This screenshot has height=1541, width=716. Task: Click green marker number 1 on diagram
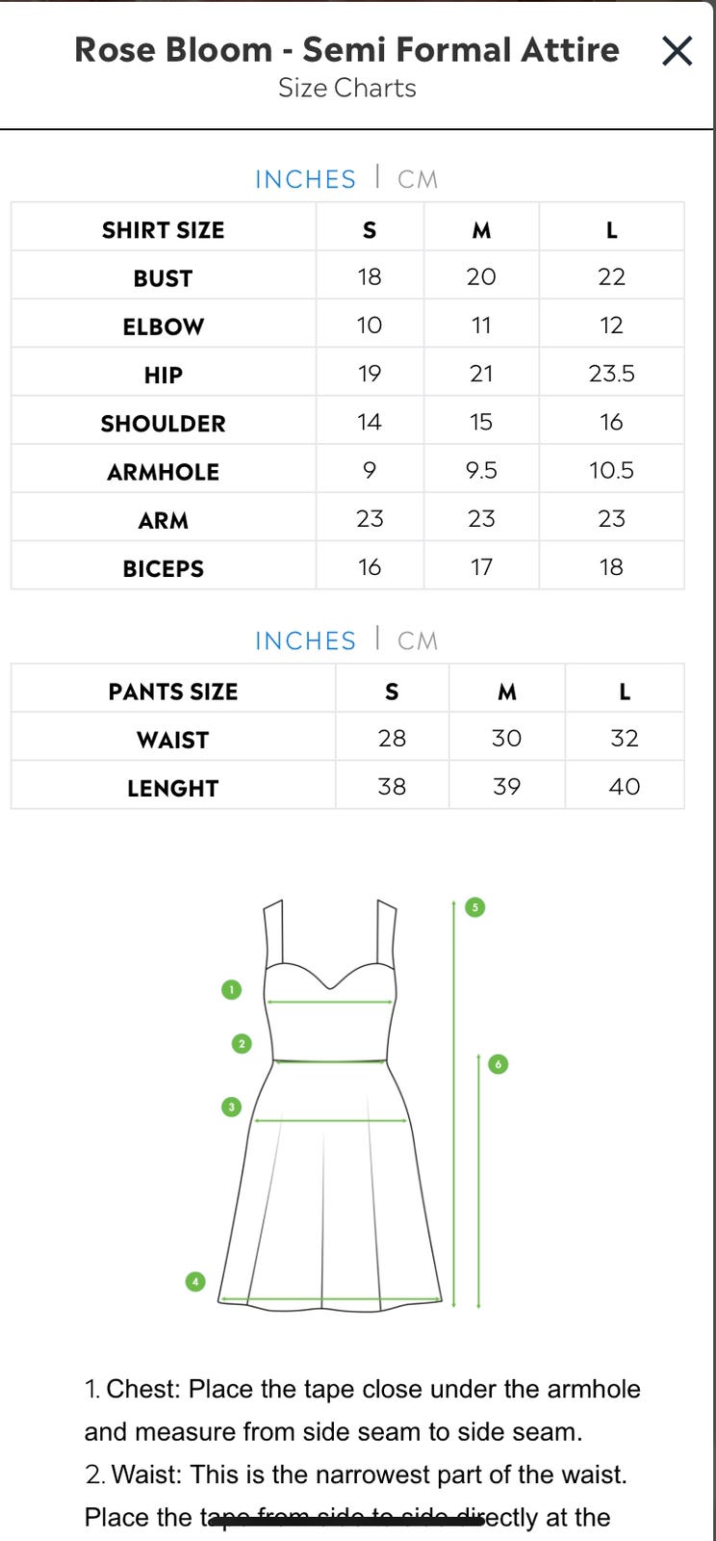(x=231, y=989)
